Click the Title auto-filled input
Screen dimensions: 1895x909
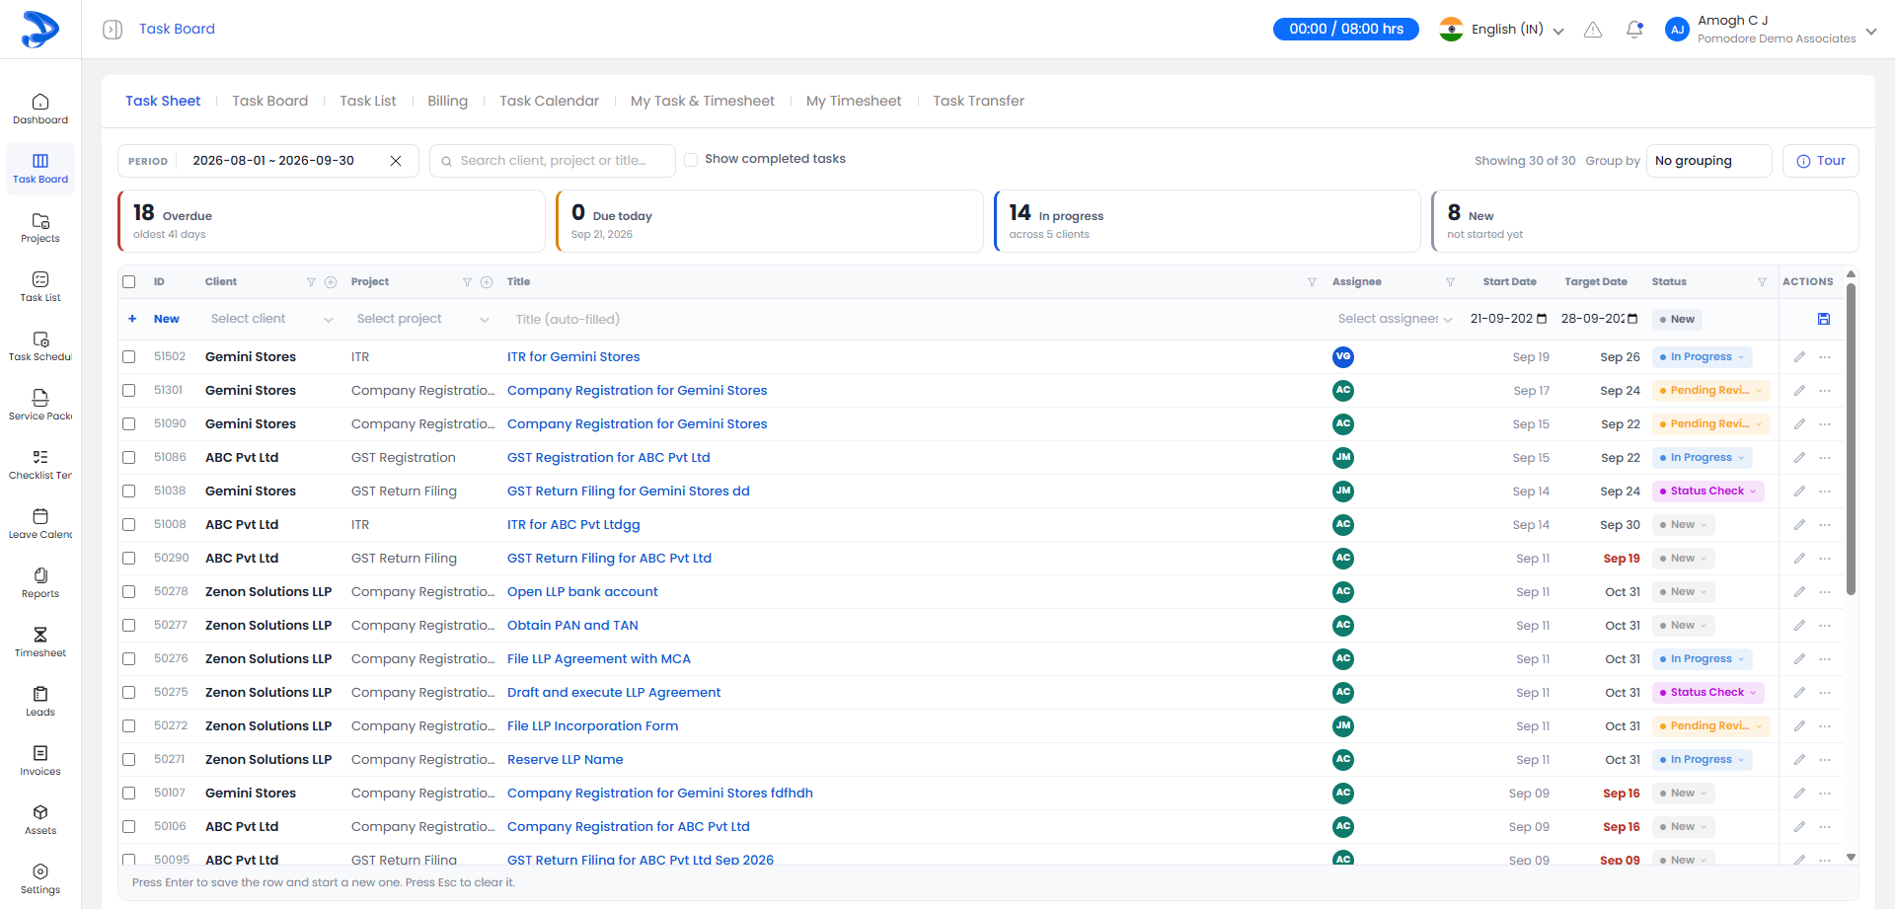point(913,319)
